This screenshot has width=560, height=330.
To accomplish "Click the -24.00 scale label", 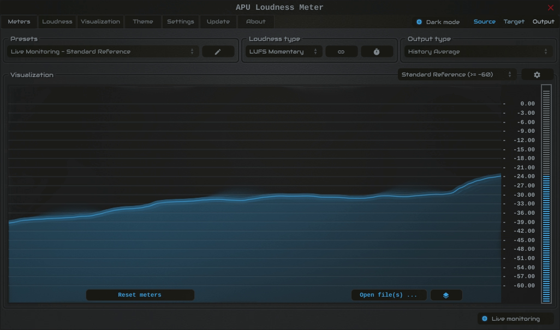I will [x=524, y=176].
